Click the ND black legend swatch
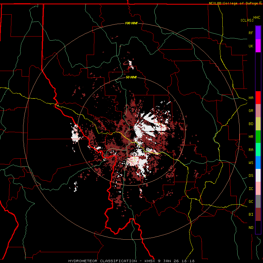The height and width of the screenshot is (263, 263). coord(258,227)
